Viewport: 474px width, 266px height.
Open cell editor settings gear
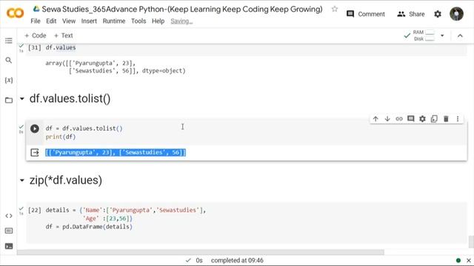pos(422,119)
